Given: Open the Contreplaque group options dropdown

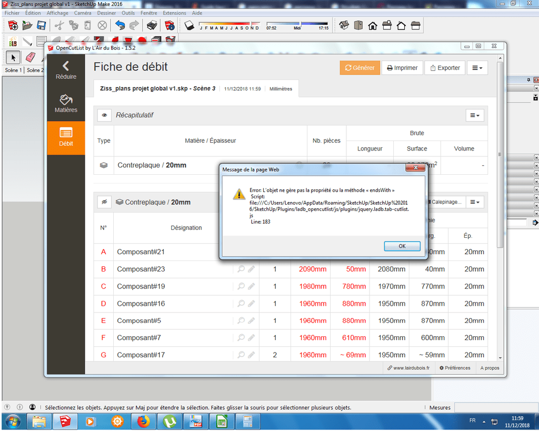Looking at the screenshot, I should tap(475, 202).
